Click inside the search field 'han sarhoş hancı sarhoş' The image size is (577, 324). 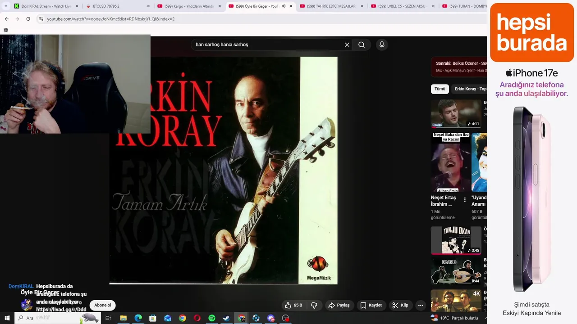point(266,45)
